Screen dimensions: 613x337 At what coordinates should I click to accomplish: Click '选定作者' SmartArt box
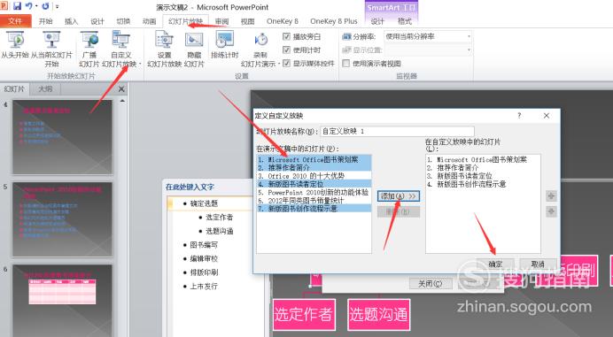[304, 314]
